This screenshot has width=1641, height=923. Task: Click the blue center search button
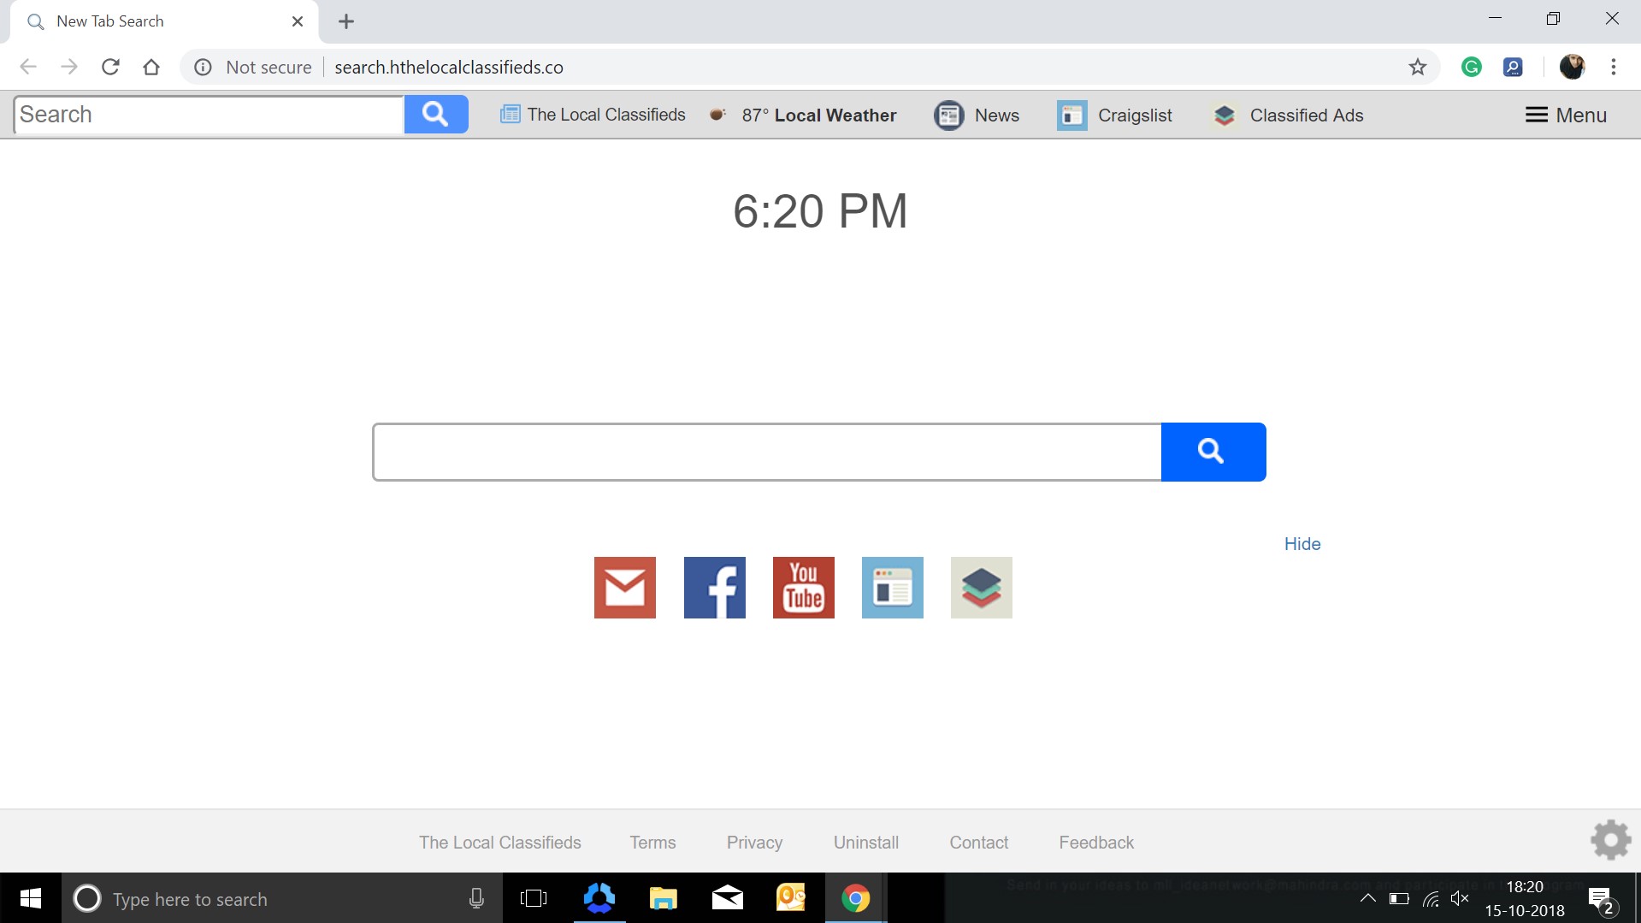pos(1213,452)
